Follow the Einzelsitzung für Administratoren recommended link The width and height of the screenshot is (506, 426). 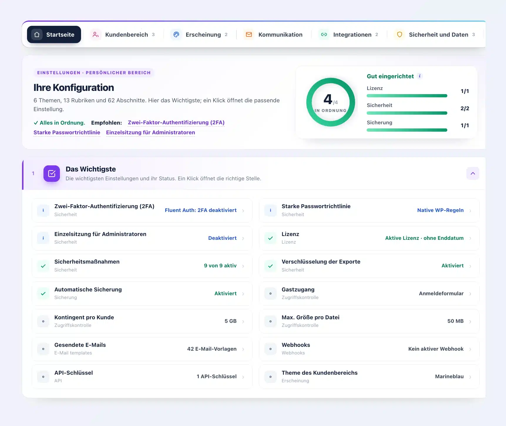[x=150, y=133]
